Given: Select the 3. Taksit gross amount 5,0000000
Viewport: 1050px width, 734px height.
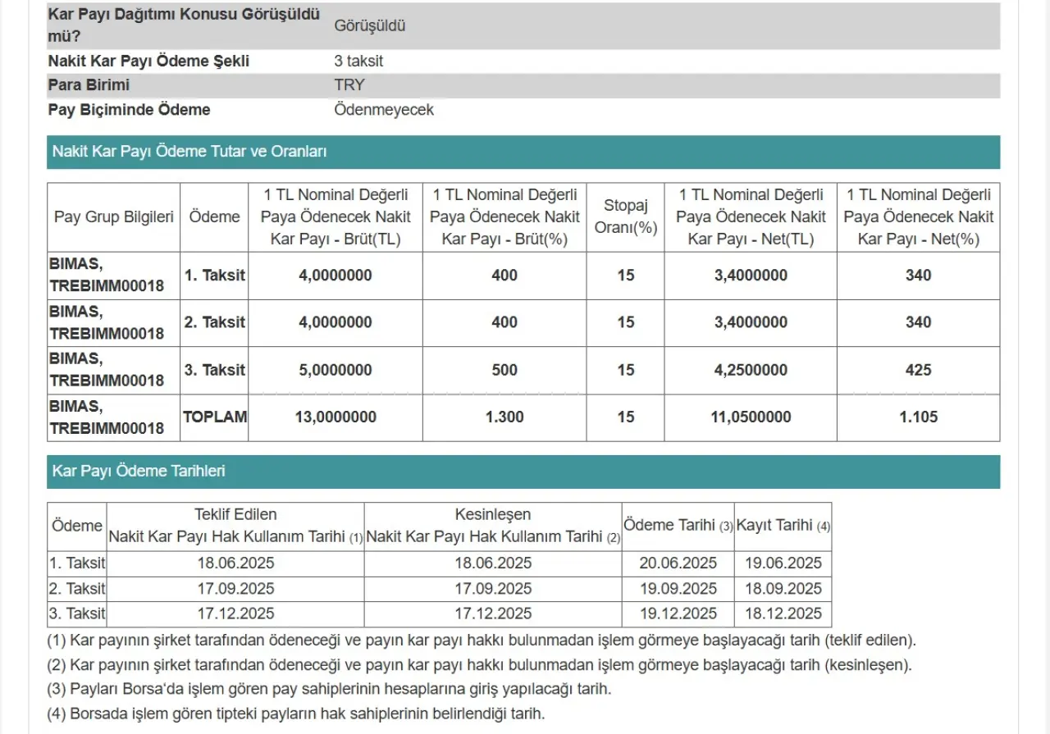Looking at the screenshot, I should coord(336,370).
